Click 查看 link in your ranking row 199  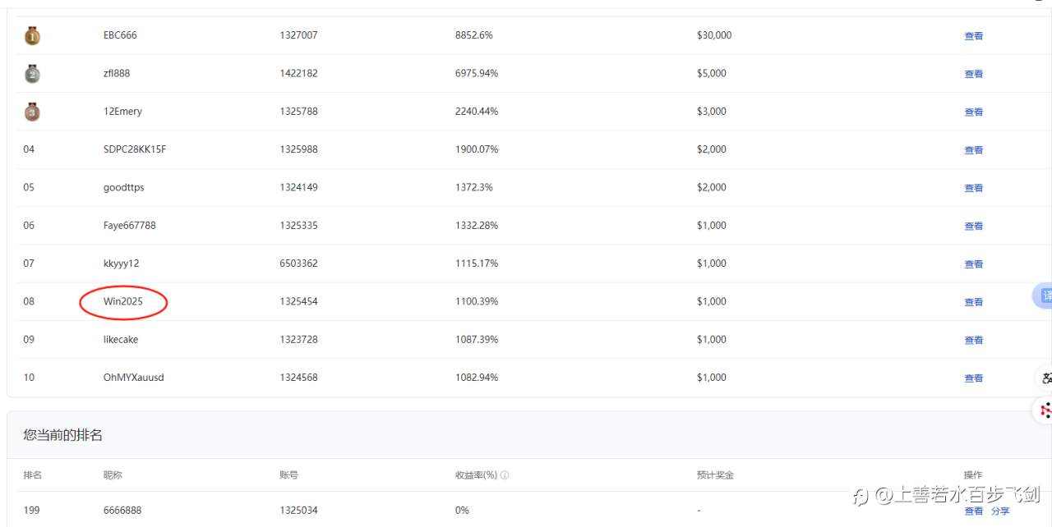click(x=974, y=511)
